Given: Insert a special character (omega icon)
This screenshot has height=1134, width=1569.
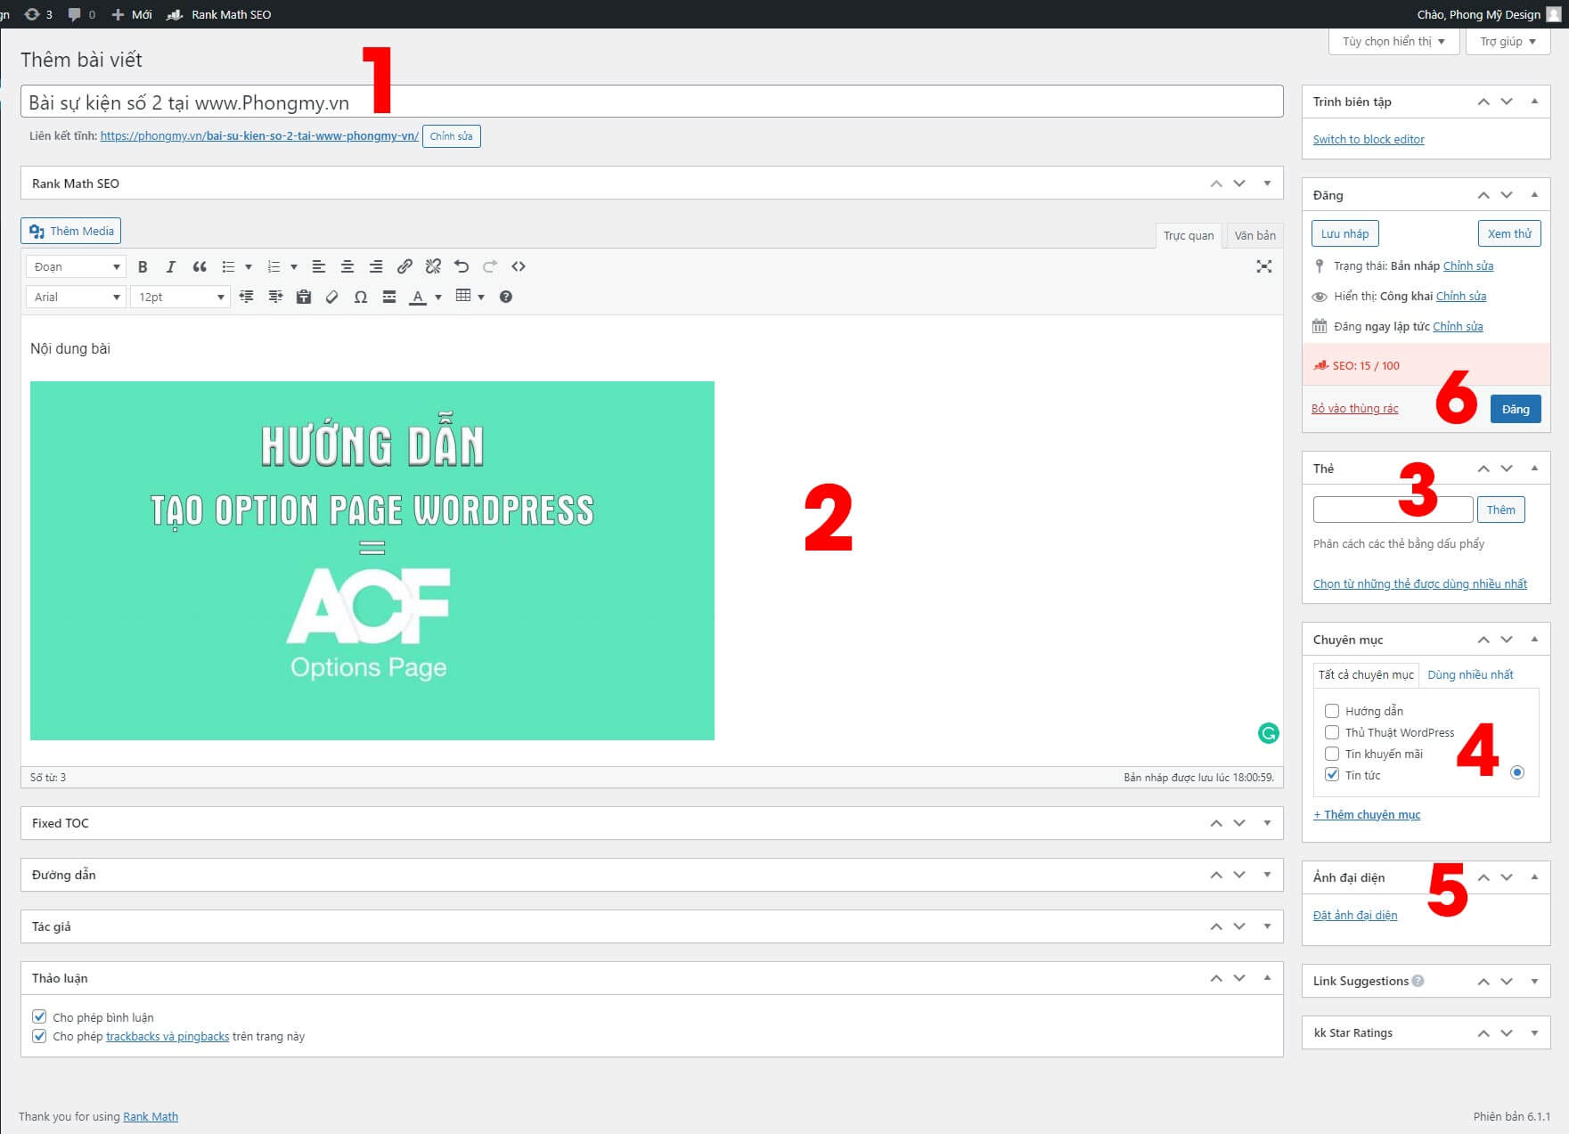Looking at the screenshot, I should point(360,297).
